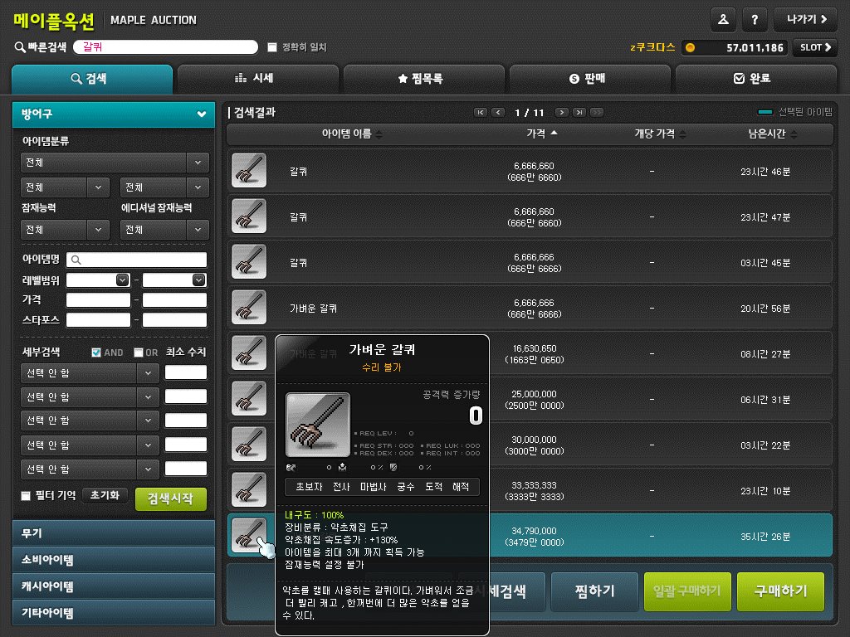The height and width of the screenshot is (637, 850).
Task: Sort by per-unit price column
Action: coord(660,134)
